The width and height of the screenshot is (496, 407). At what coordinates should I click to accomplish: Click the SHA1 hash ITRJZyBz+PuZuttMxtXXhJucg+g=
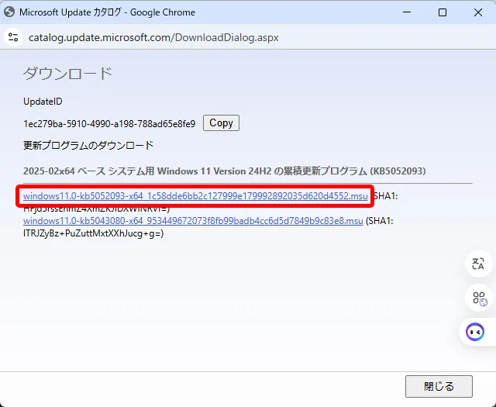point(93,233)
